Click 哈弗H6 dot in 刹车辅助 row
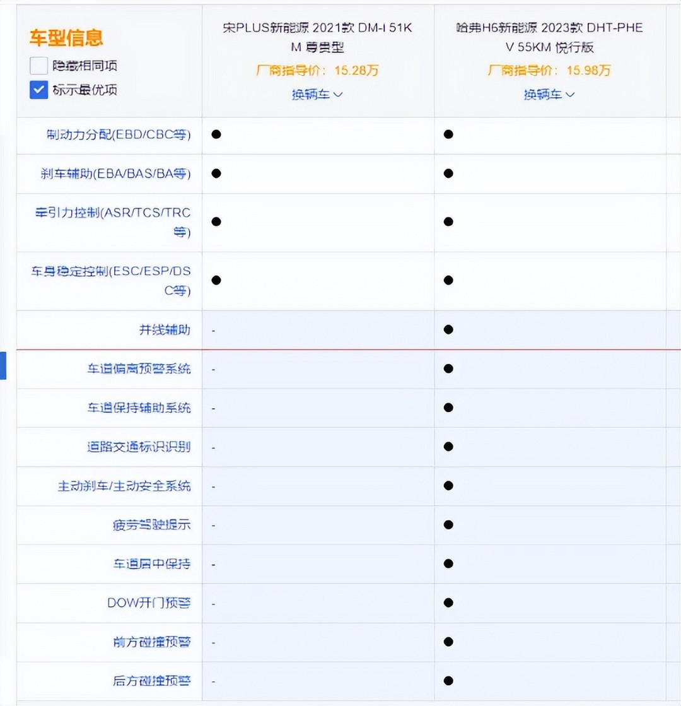This screenshot has width=681, height=706. point(448,174)
